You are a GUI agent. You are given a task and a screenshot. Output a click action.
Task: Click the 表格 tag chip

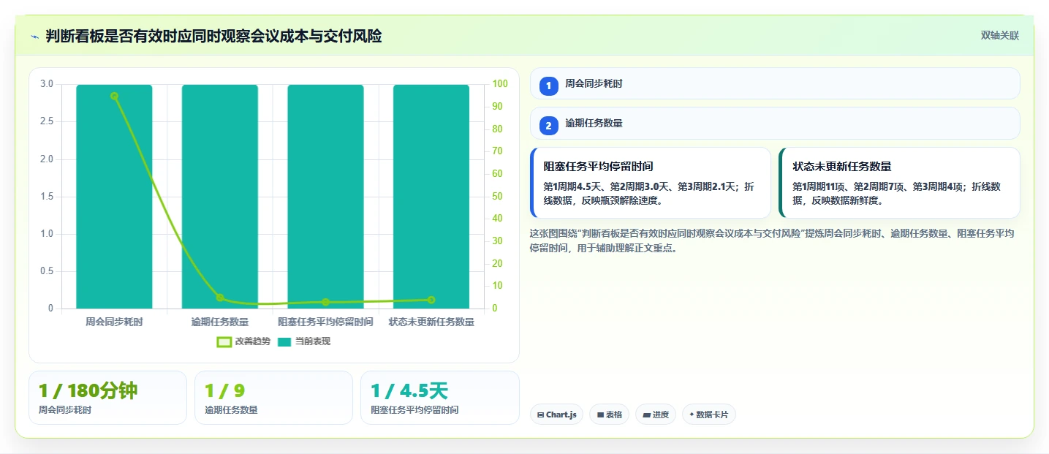609,415
